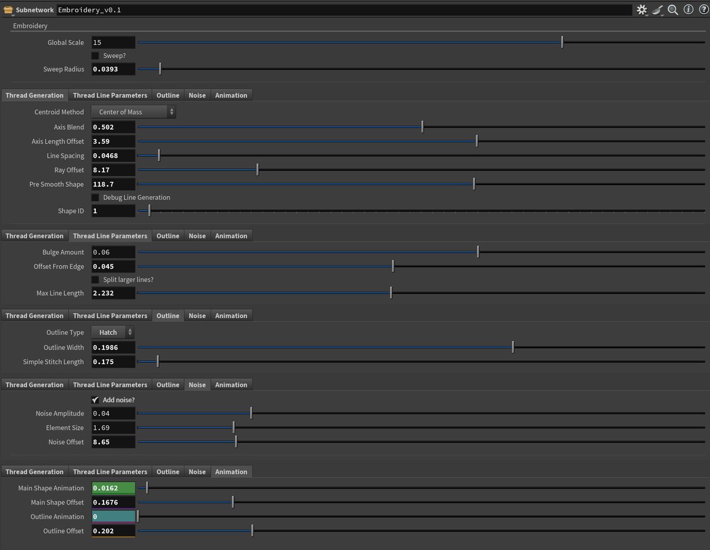Click the Bulge Amount slider handle
710x550 pixels.
[478, 253]
